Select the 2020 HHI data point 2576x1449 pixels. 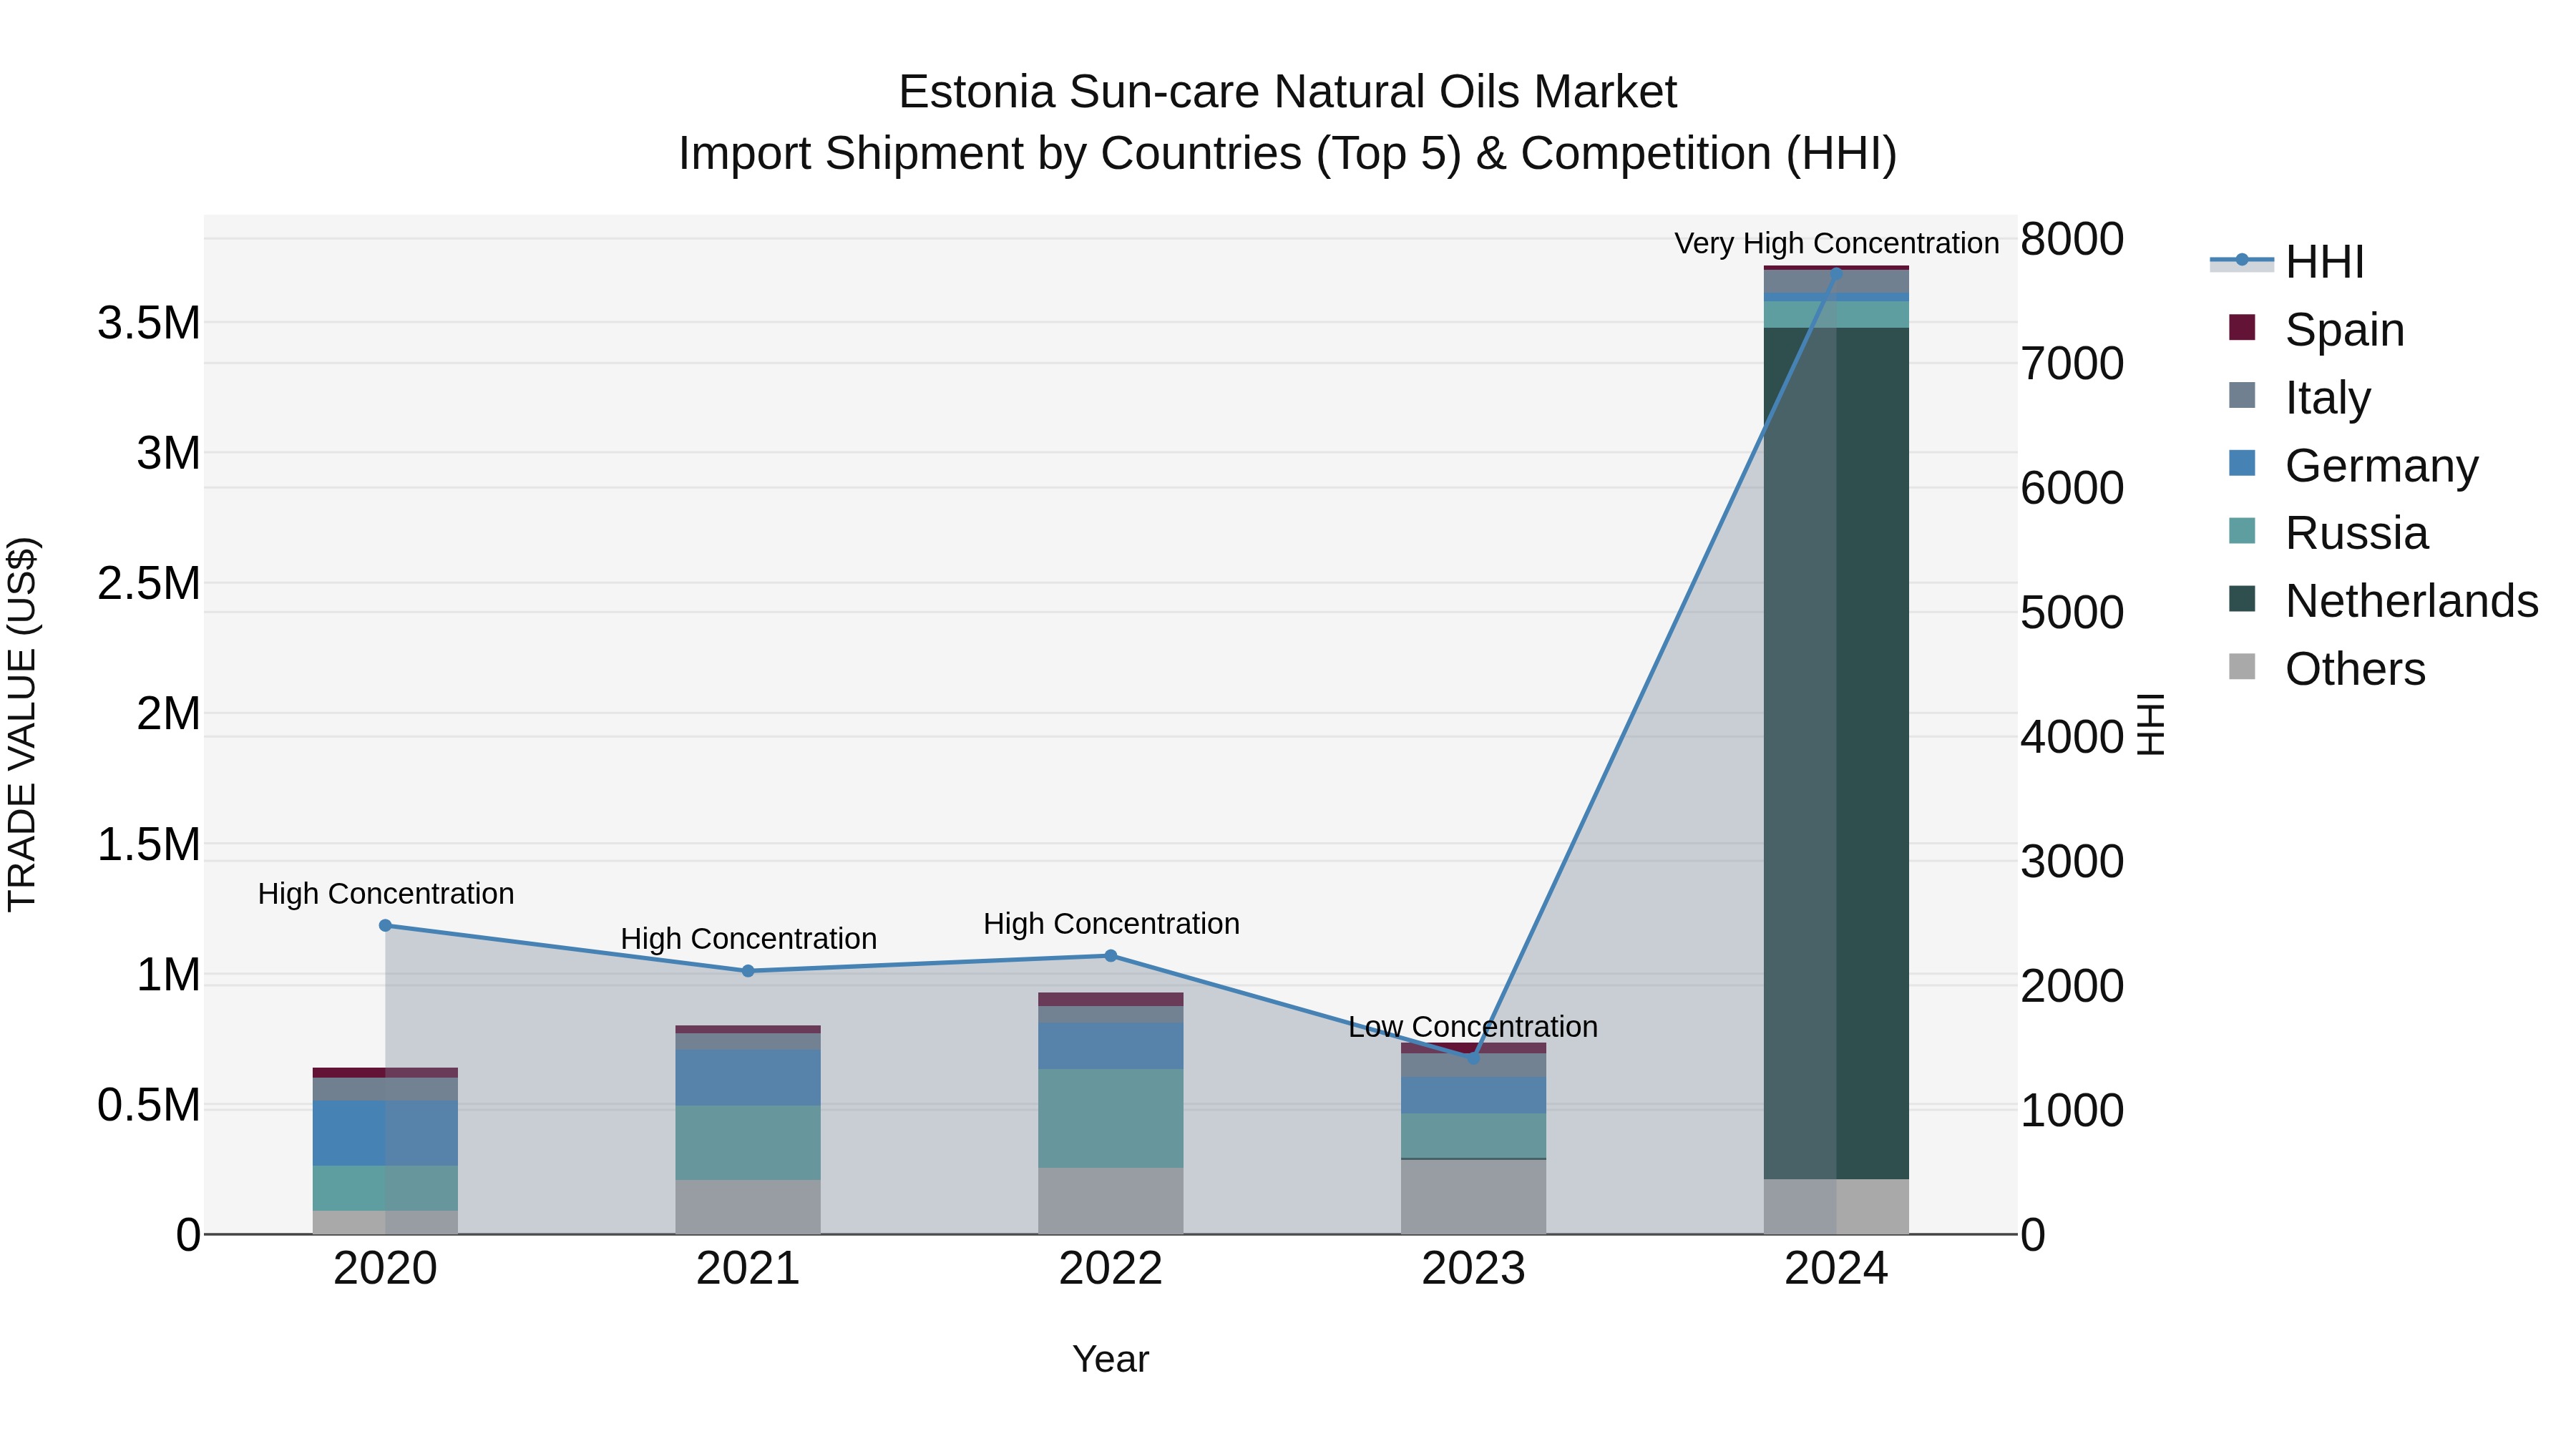point(385,925)
